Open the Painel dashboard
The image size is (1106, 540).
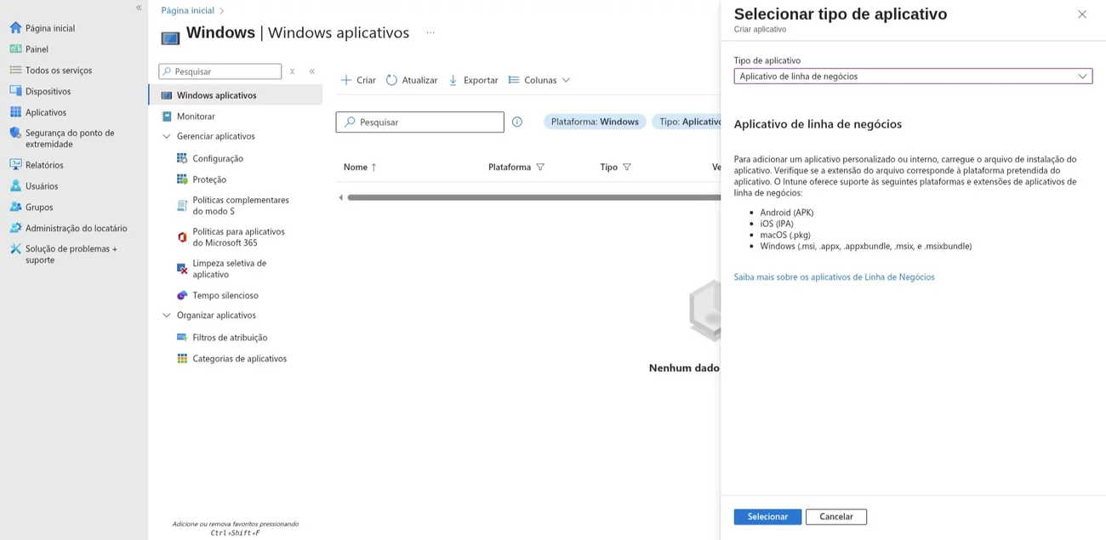pyautogui.click(x=29, y=49)
